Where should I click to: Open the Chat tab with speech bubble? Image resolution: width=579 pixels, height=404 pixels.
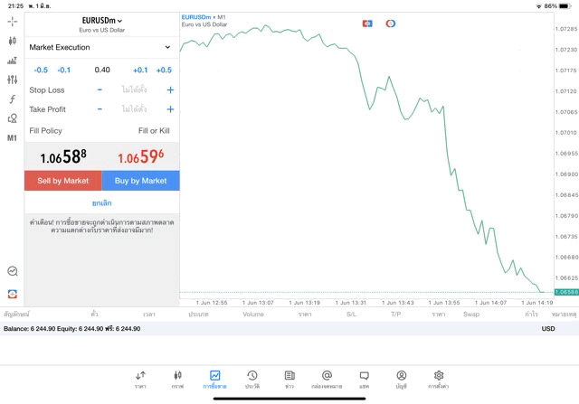[364, 380]
